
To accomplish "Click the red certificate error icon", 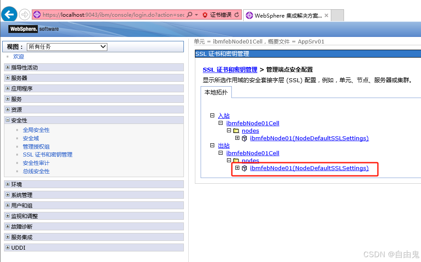I will click(205, 15).
